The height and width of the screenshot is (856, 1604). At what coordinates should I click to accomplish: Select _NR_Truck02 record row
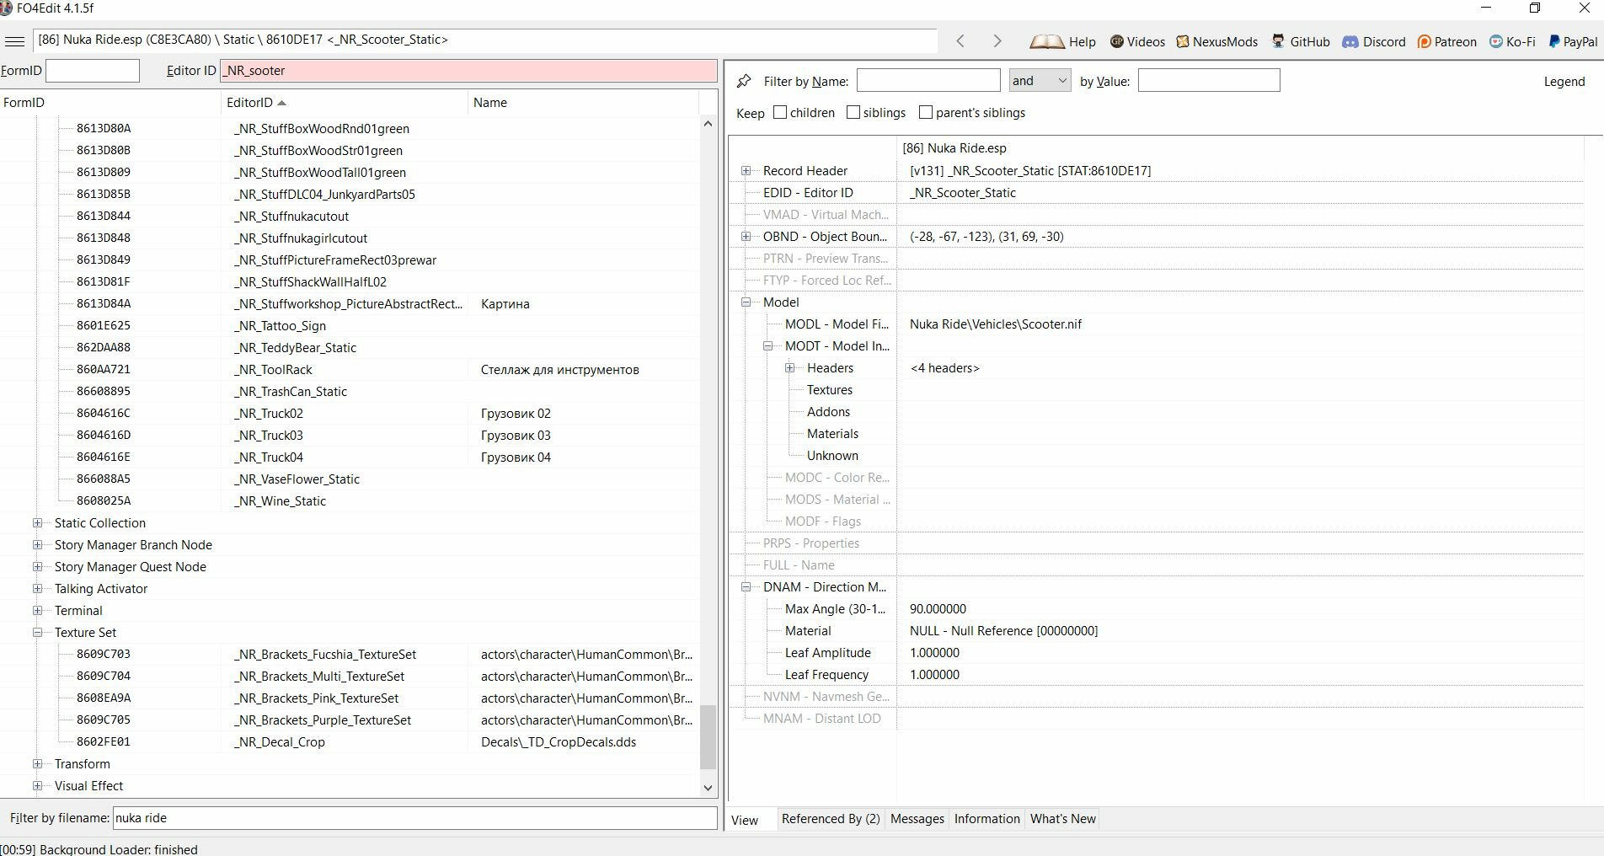click(350, 413)
